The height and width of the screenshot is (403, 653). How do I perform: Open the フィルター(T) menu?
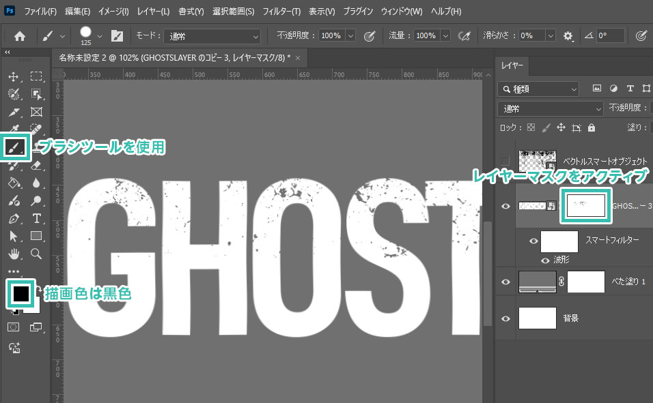(x=281, y=11)
